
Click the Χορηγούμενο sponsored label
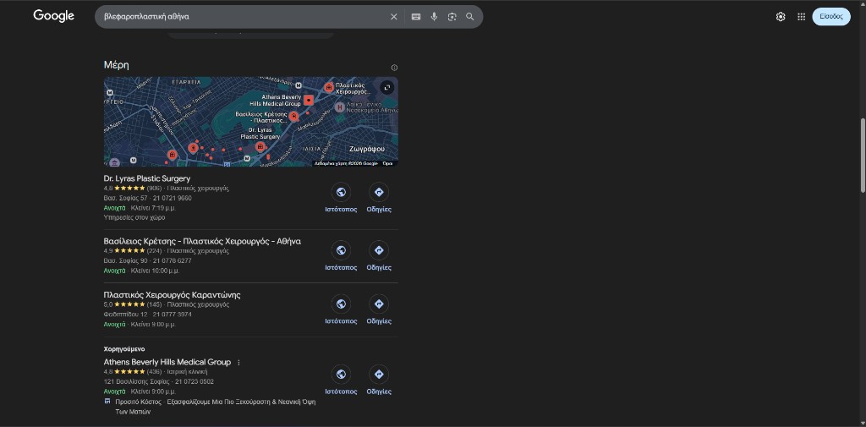coord(124,349)
